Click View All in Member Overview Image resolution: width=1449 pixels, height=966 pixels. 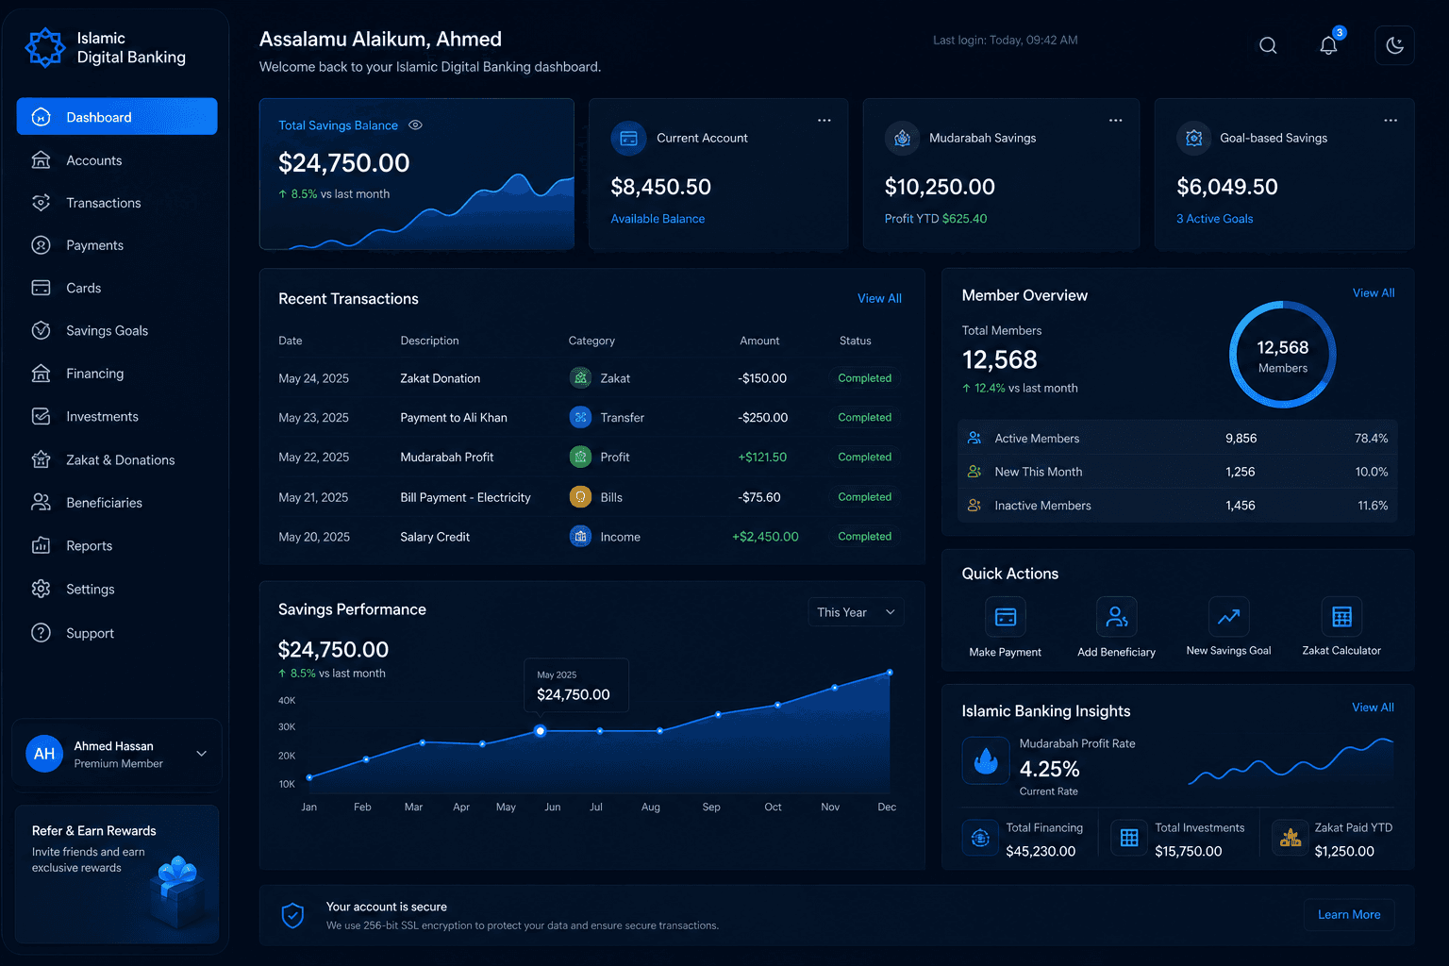(1374, 292)
